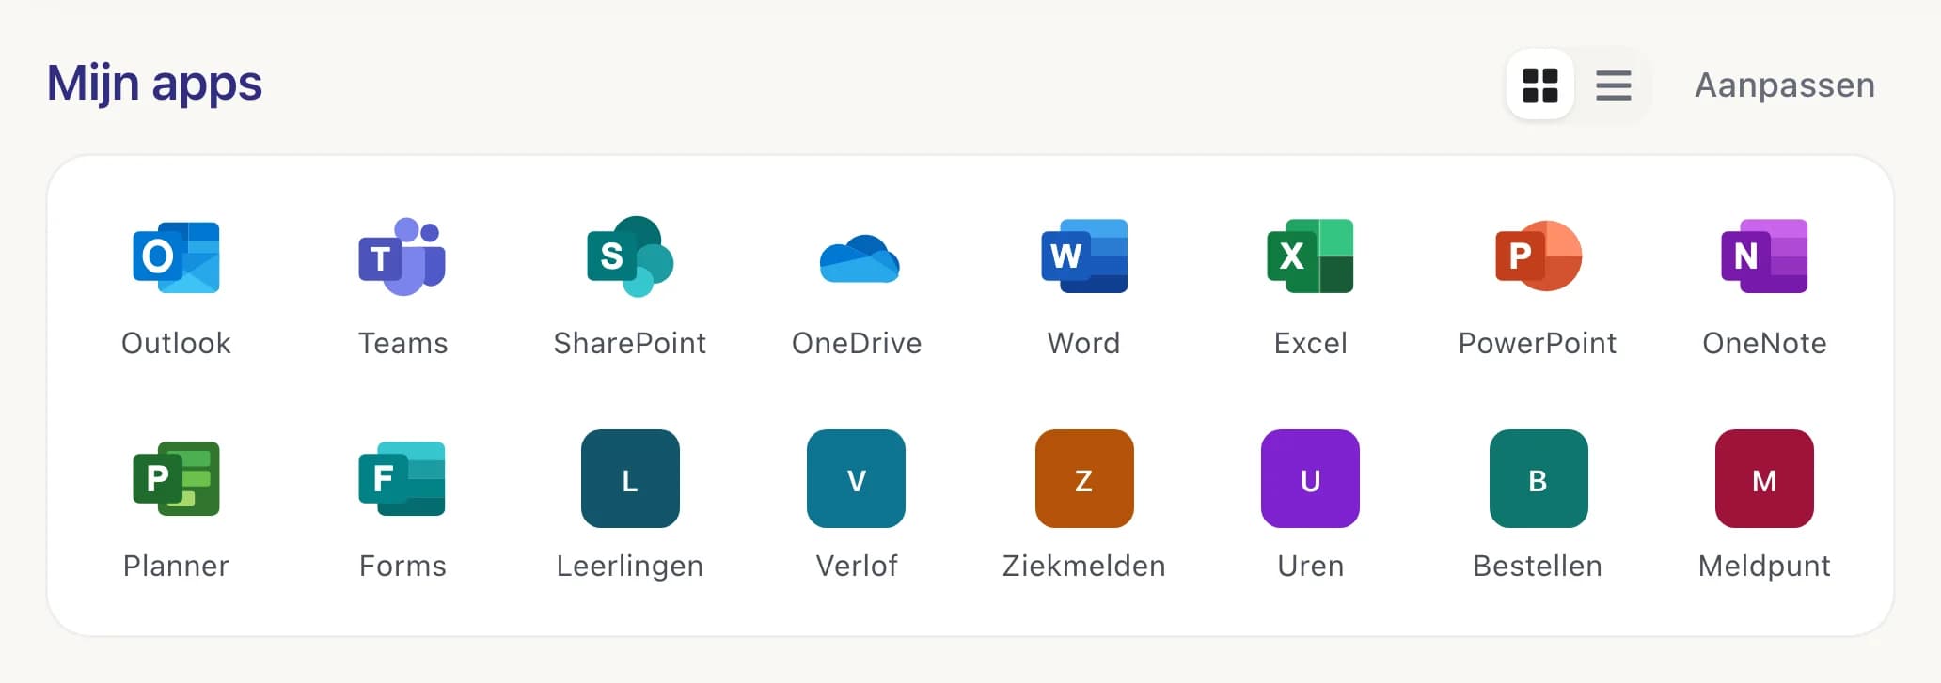
Task: Click the Teams label text
Action: tap(402, 343)
